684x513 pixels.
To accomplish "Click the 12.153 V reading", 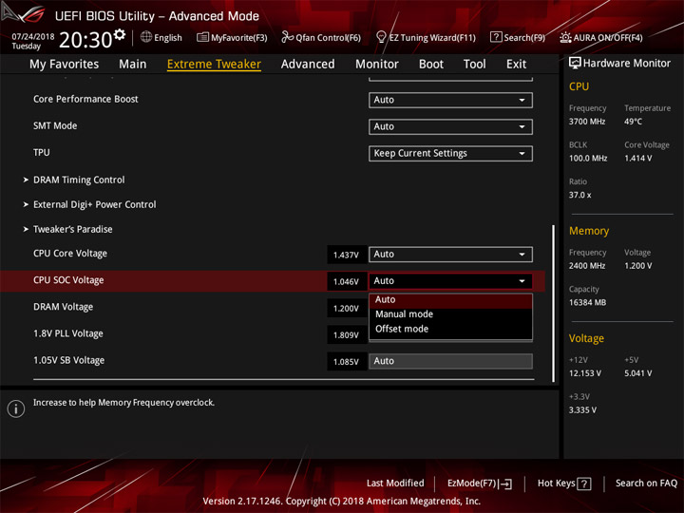I will tap(585, 373).
